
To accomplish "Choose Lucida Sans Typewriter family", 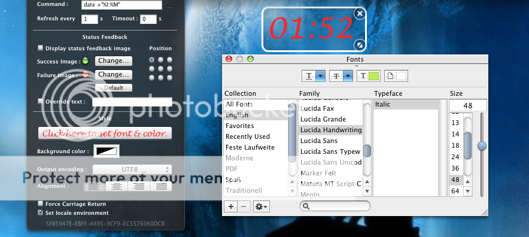I will pos(330,151).
